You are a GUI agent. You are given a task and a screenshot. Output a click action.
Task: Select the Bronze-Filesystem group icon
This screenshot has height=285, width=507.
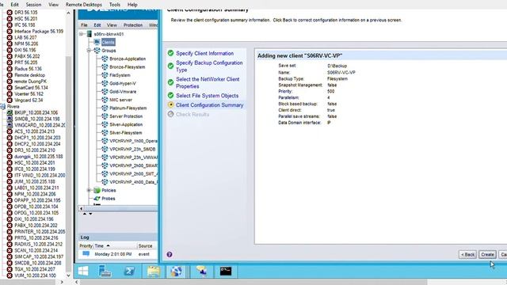coord(105,66)
